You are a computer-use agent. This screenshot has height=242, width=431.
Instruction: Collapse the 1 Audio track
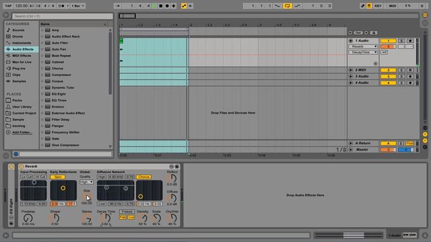point(351,41)
